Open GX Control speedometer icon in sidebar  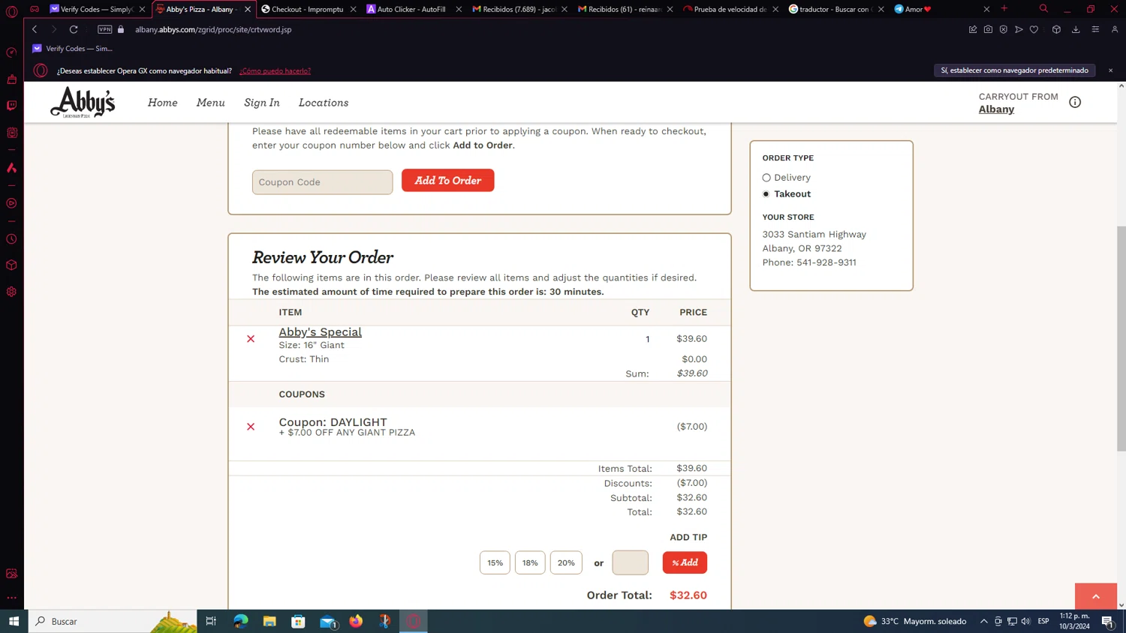point(11,52)
